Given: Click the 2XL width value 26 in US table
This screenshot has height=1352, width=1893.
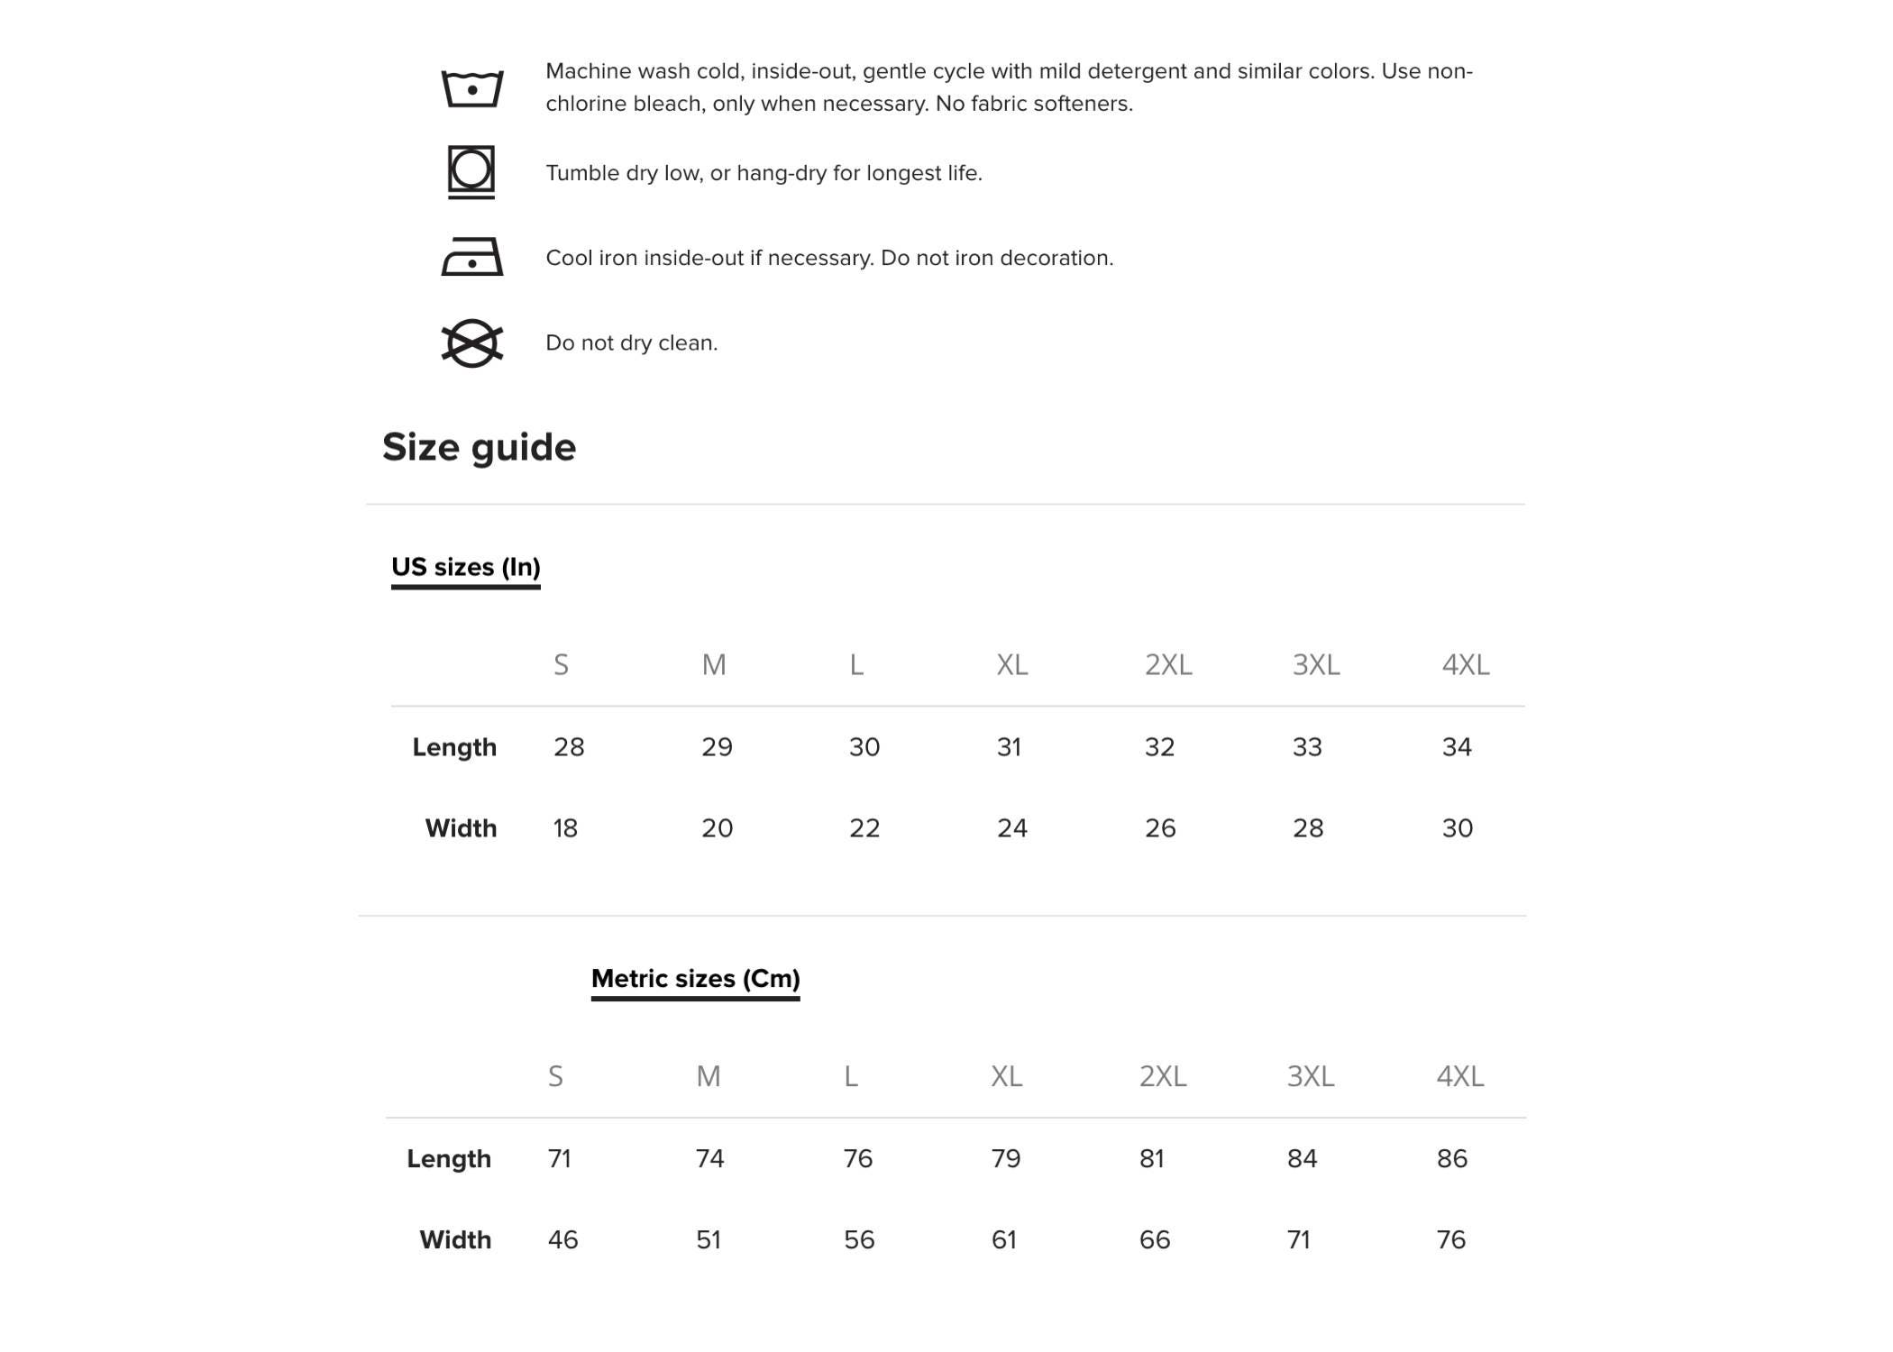Looking at the screenshot, I should pyautogui.click(x=1160, y=828).
